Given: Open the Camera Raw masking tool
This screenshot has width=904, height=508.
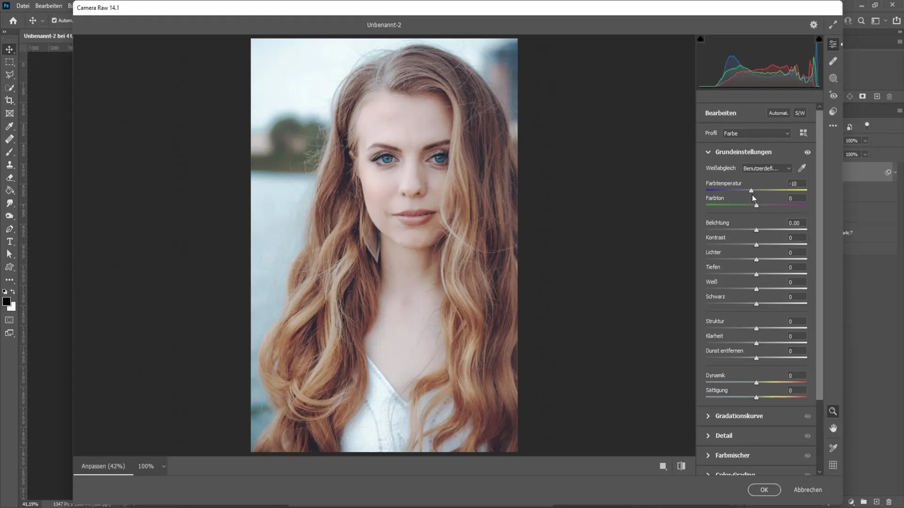Looking at the screenshot, I should pyautogui.click(x=833, y=78).
